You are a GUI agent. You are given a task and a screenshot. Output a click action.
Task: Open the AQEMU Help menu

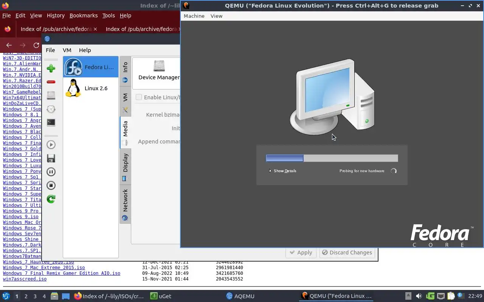(85, 50)
